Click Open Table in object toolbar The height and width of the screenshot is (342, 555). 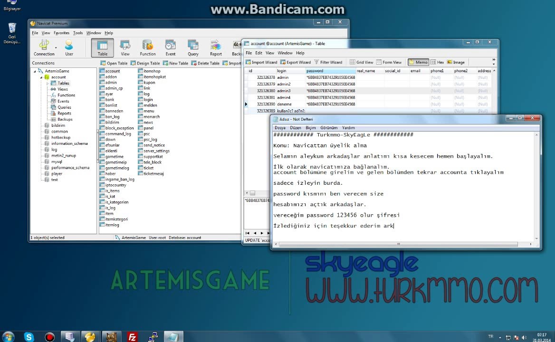pos(114,63)
